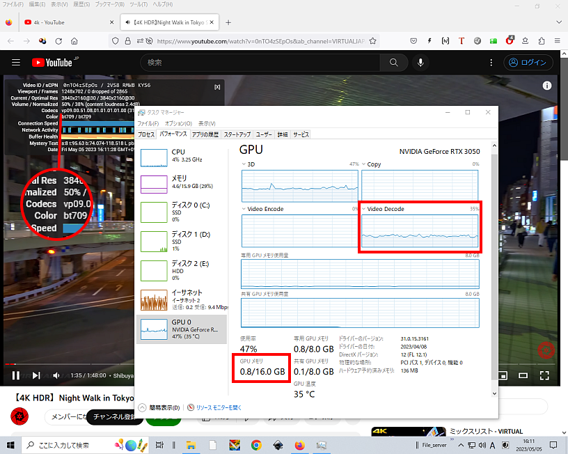The width and height of the screenshot is (568, 454).
Task: Switch to Task Manager プロセス tab
Action: coord(146,134)
